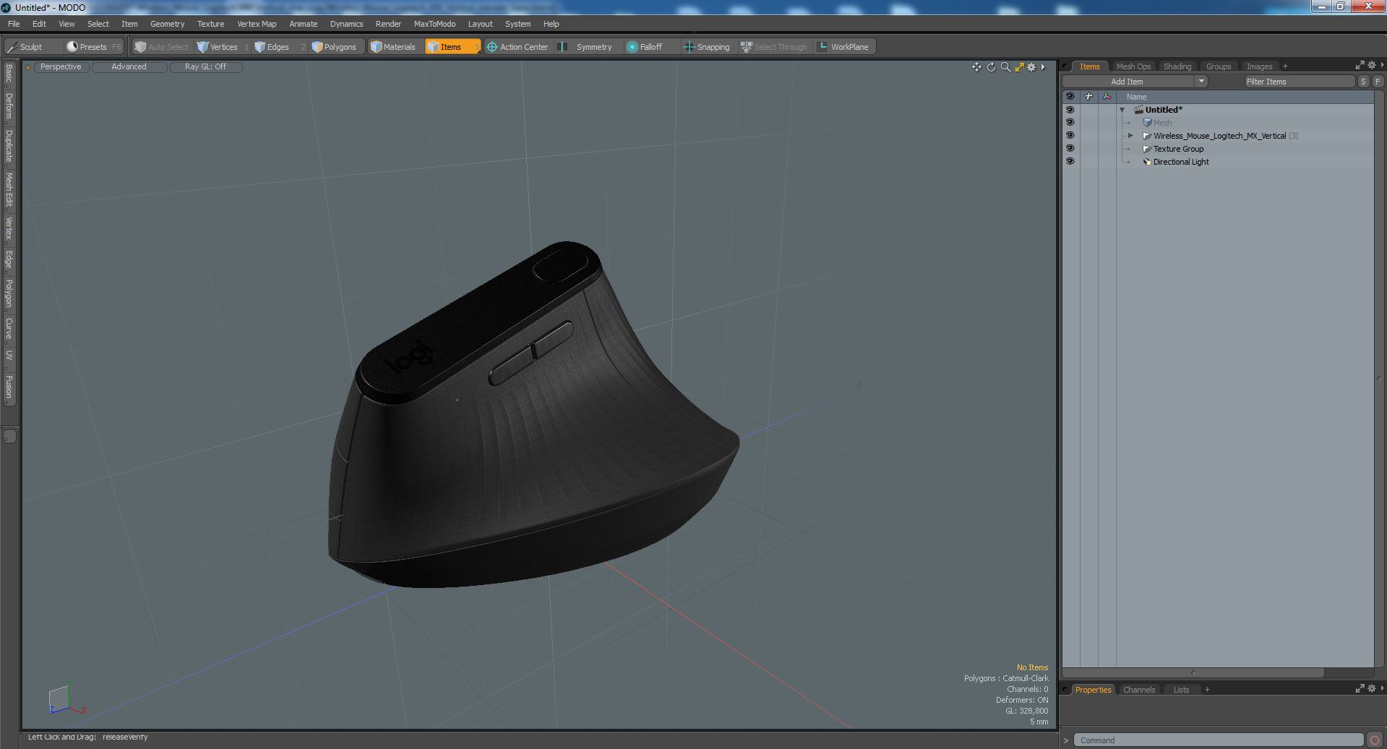Image resolution: width=1387 pixels, height=749 pixels.
Task: Add a new tab next to Images
Action: point(1285,66)
